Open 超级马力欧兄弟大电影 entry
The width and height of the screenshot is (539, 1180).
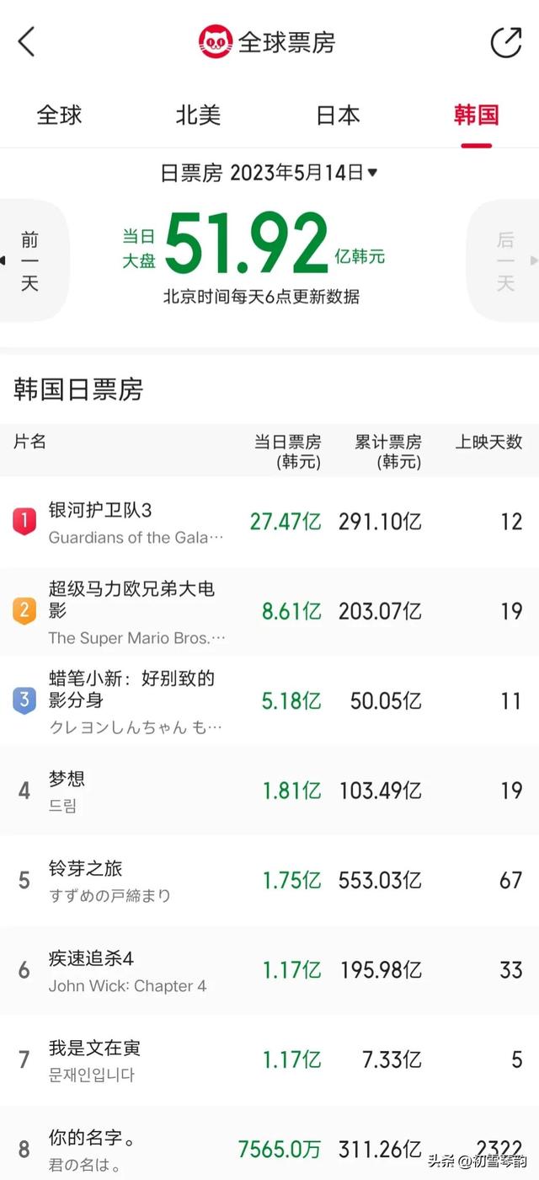tap(269, 611)
